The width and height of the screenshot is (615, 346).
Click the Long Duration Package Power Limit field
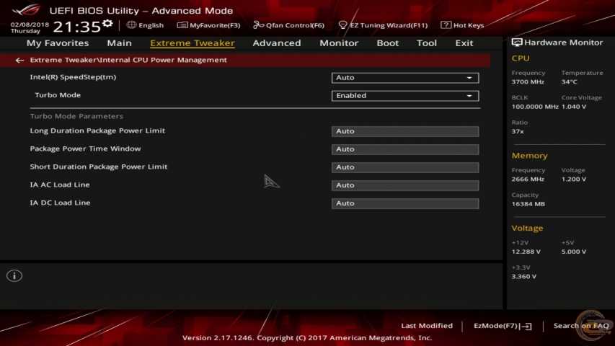[405, 131]
